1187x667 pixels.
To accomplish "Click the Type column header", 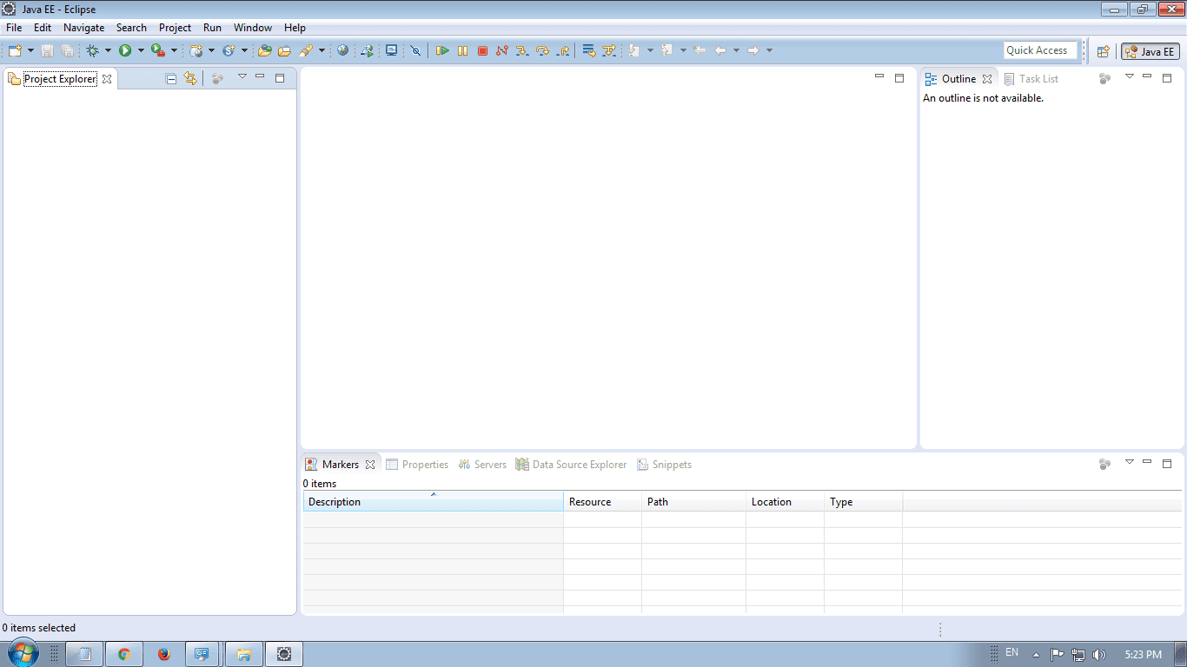I will 863,502.
